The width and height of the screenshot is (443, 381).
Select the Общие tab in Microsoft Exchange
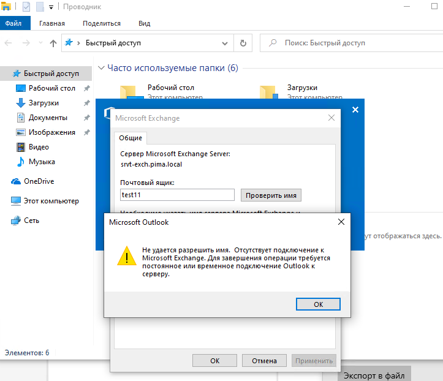coord(131,138)
